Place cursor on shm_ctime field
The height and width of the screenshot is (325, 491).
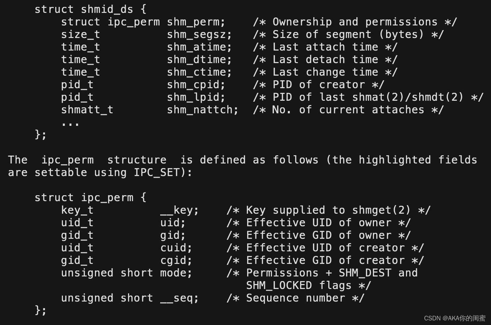(199, 72)
